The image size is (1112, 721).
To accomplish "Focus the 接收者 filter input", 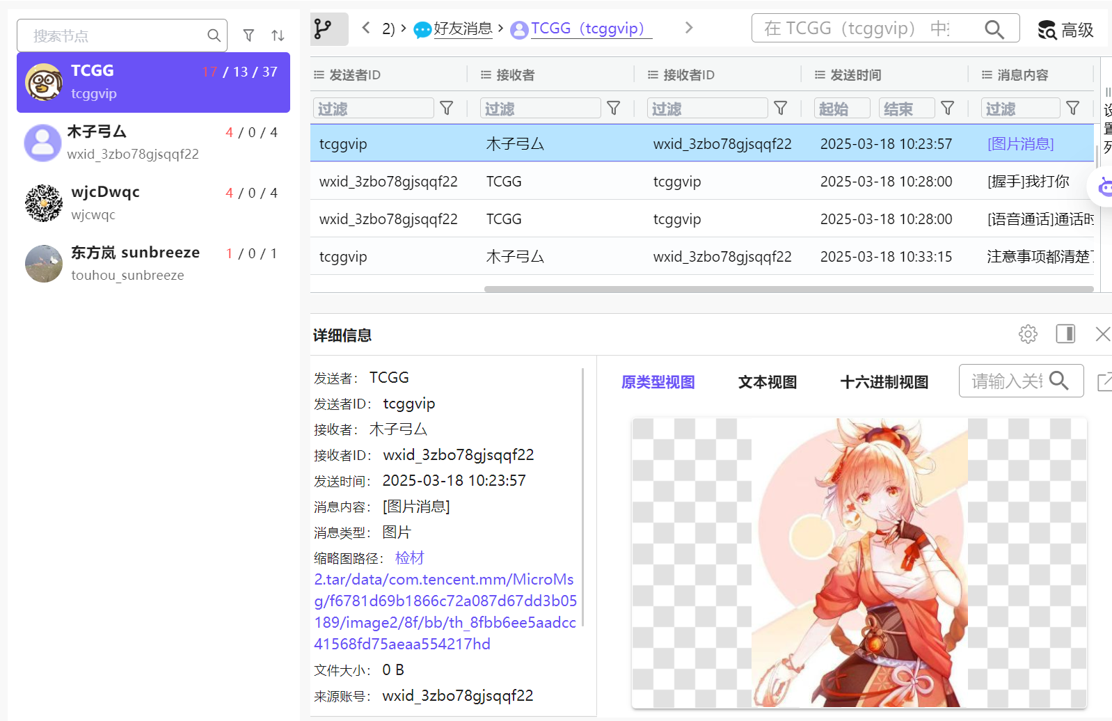I will tap(540, 108).
